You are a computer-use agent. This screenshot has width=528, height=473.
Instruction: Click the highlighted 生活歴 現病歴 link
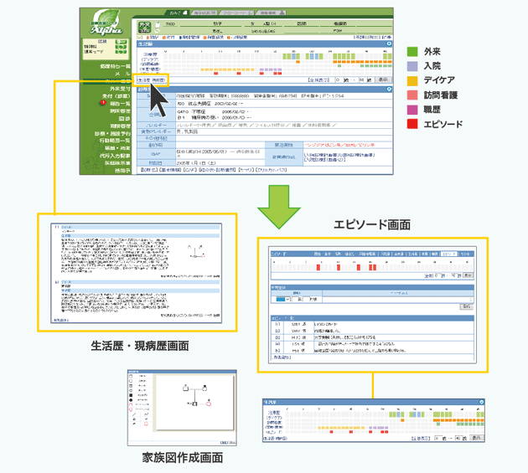click(x=149, y=80)
